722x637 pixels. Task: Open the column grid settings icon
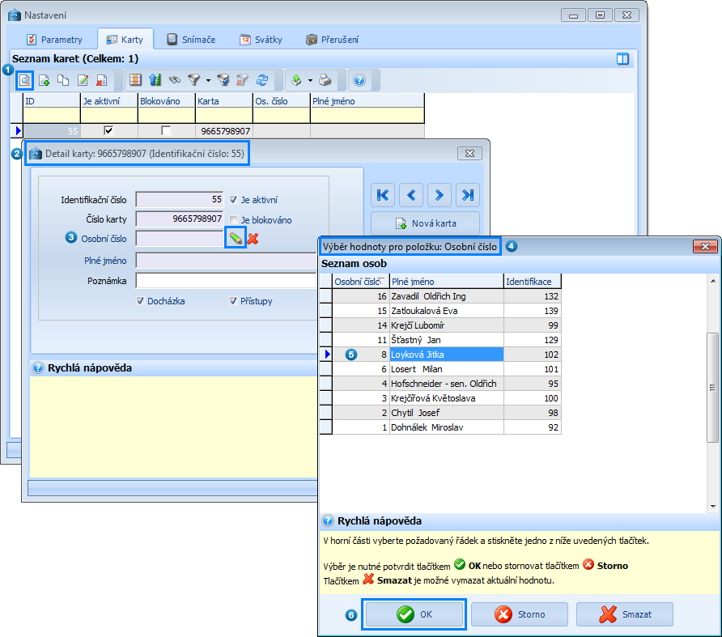pyautogui.click(x=135, y=80)
